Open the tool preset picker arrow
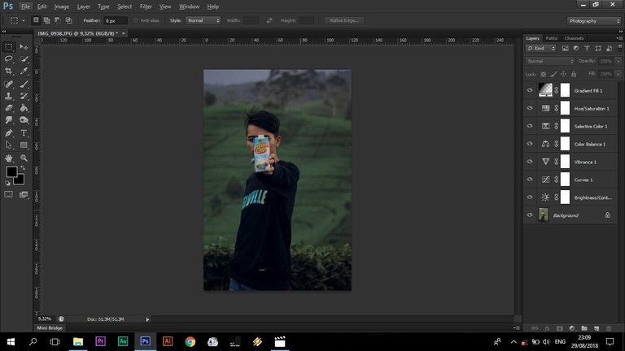The image size is (625, 351). click(x=23, y=20)
